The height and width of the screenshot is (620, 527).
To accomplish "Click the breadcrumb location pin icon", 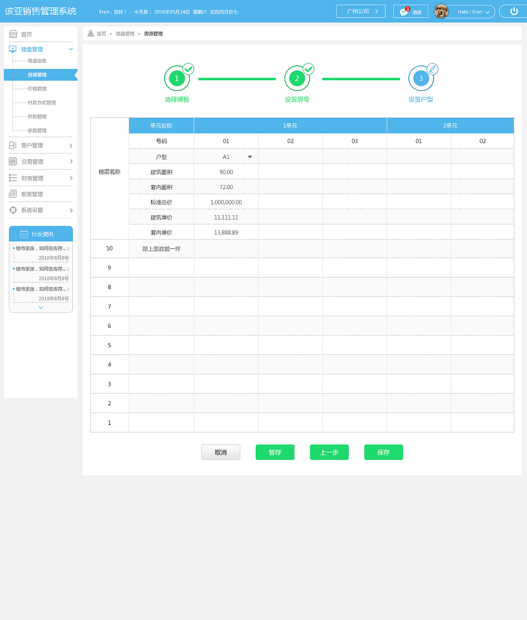I will [x=91, y=33].
